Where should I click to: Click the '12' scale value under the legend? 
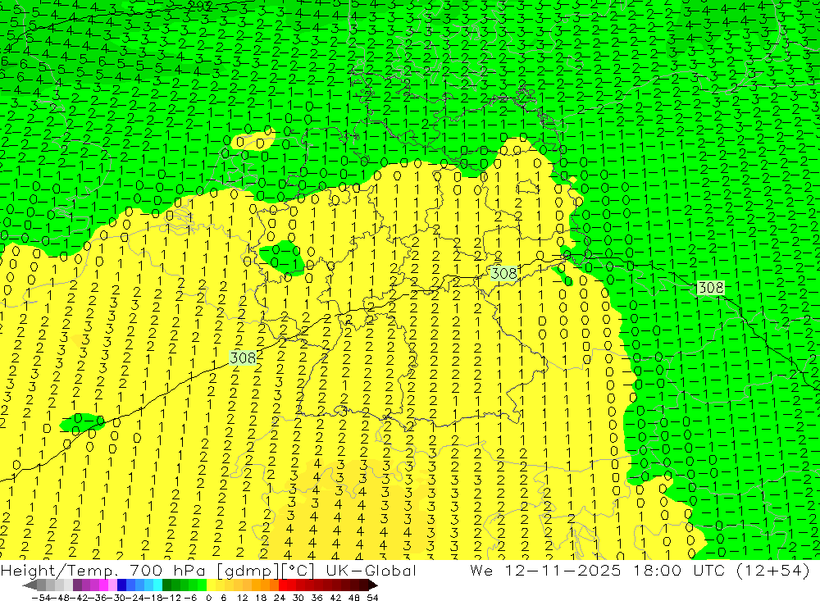pos(242,598)
